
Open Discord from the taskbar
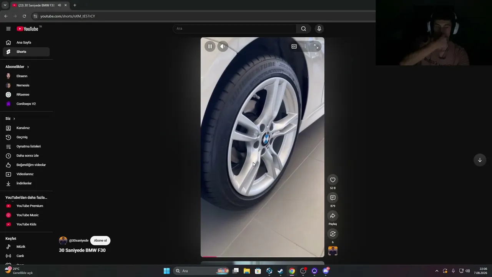(x=326, y=271)
